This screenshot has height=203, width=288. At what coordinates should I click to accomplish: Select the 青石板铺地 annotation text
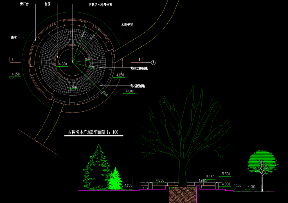click(x=137, y=86)
